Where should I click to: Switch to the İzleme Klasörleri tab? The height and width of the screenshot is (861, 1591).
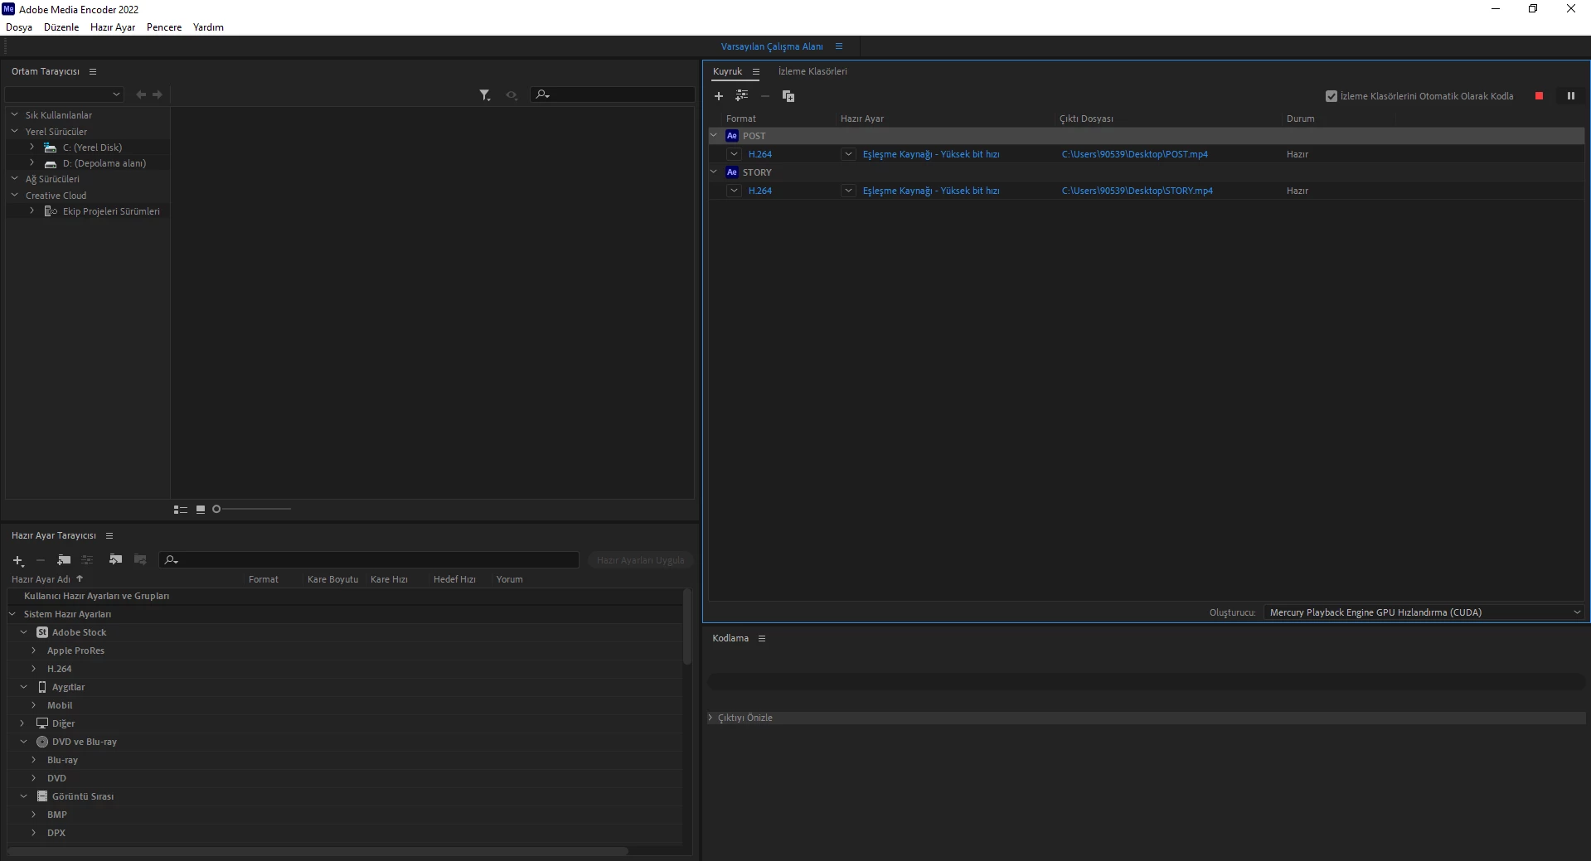[x=812, y=71]
